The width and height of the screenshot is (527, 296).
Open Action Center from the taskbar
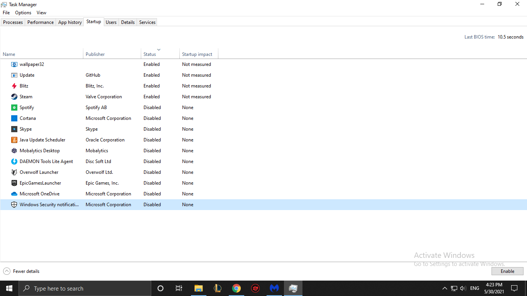[x=514, y=288]
